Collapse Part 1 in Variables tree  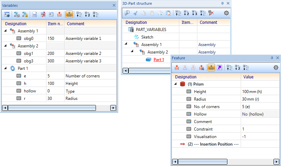pos(5,68)
